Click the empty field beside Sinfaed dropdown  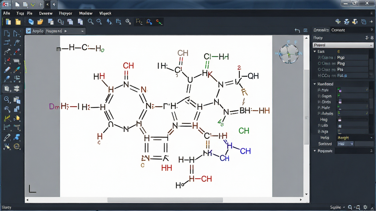pyautogui.click(x=364, y=144)
